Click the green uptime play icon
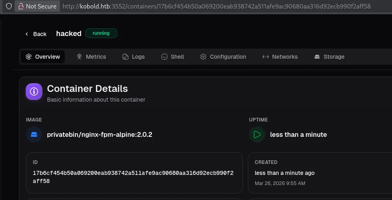 (x=257, y=134)
